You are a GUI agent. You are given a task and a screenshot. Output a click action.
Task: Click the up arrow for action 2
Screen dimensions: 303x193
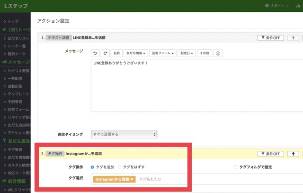(294, 154)
